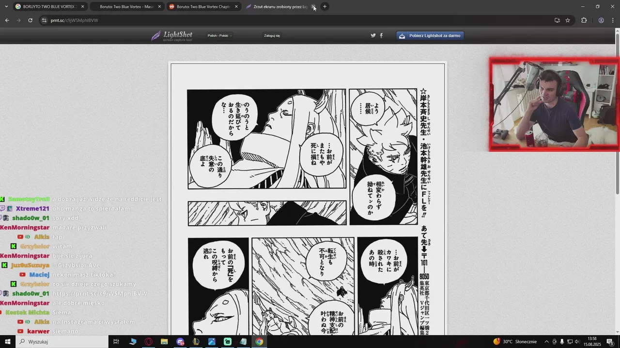The height and width of the screenshot is (348, 620).
Task: View site information icon in address bar
Action: pos(44,20)
